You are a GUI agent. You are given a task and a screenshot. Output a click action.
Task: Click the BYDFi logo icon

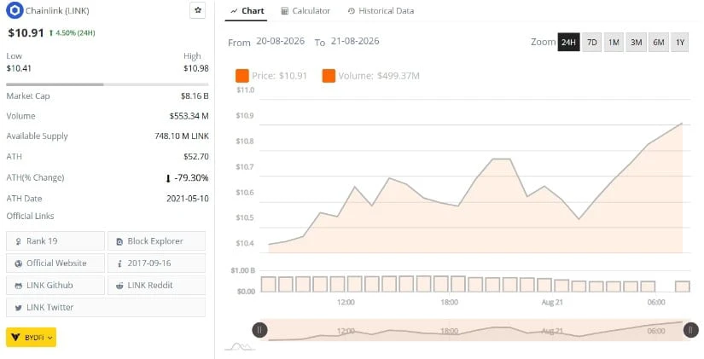pyautogui.click(x=15, y=338)
